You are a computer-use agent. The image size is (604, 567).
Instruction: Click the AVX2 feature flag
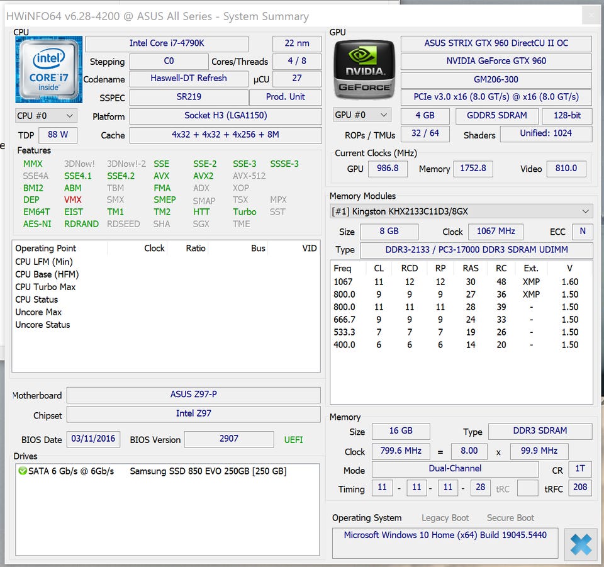[203, 176]
